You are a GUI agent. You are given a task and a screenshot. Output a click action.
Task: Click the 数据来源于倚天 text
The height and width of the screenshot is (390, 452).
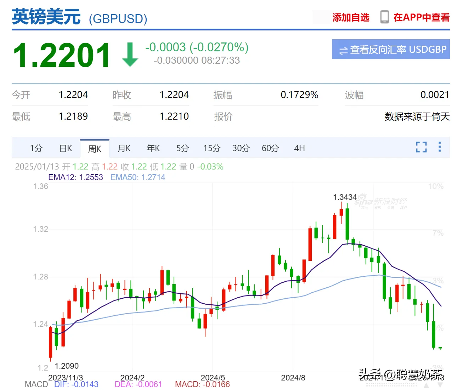point(417,116)
